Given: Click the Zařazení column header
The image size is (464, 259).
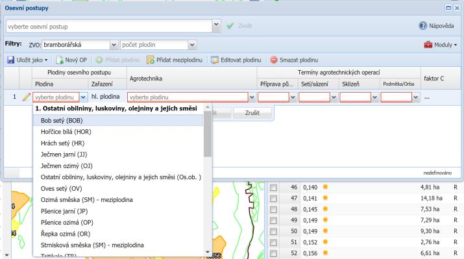Looking at the screenshot, I should point(108,84).
